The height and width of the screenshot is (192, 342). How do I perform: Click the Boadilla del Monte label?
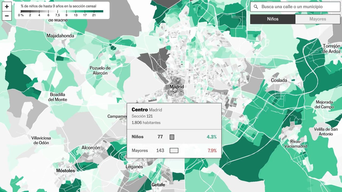(57, 97)
